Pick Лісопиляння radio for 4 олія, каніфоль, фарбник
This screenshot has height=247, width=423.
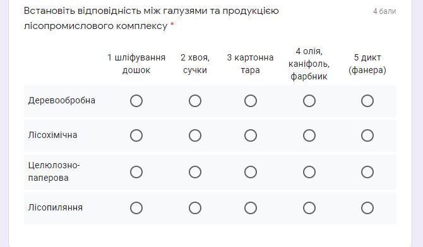tap(309, 208)
